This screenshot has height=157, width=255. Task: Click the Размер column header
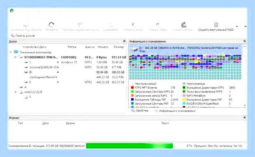click(119, 47)
